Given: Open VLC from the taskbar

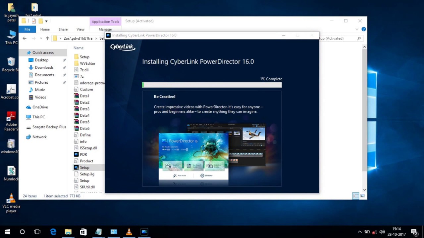Looking at the screenshot, I should point(129,232).
